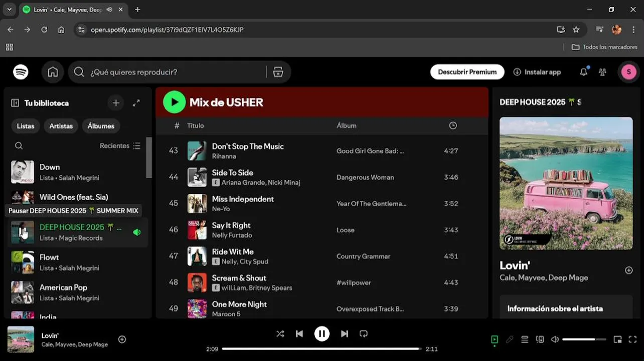This screenshot has width=644, height=361.
Task: Mute the volume speaker icon
Action: pos(555,339)
